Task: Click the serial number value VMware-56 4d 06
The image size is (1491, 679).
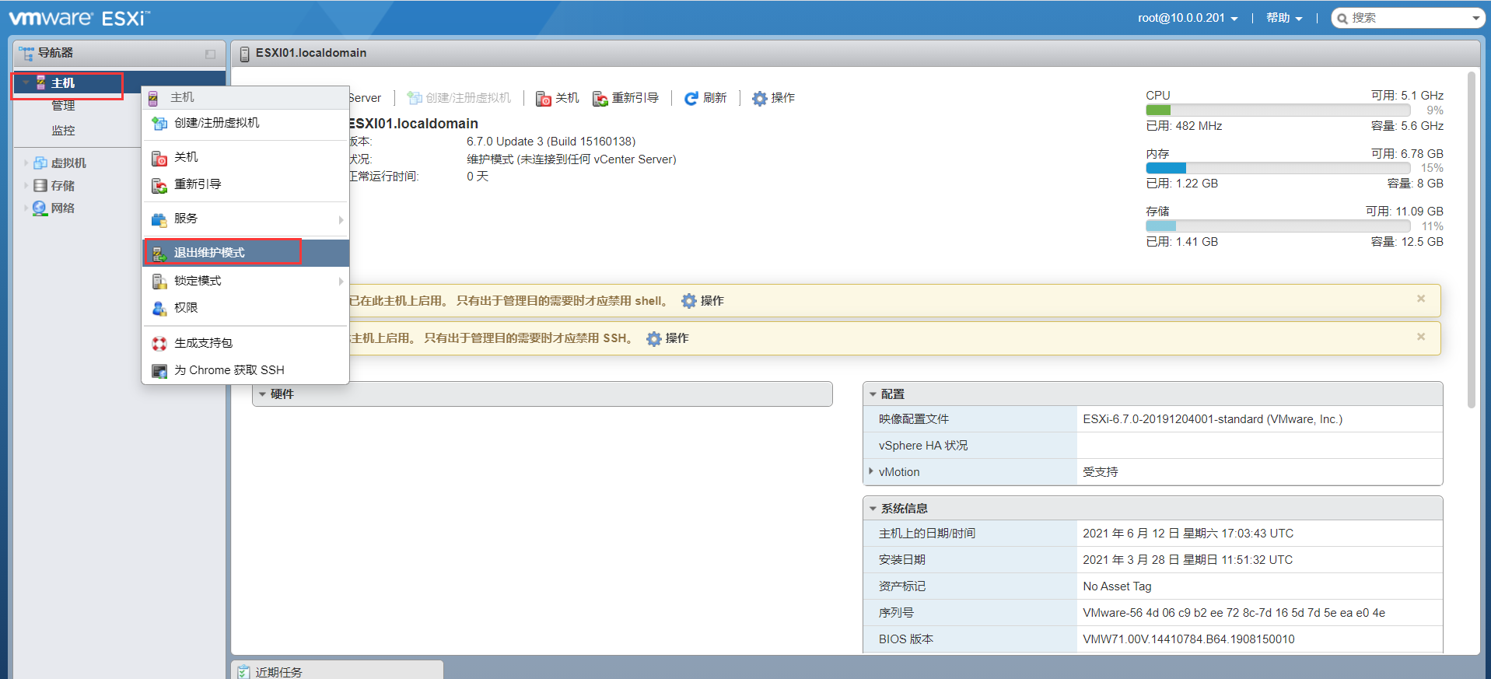Action: (1234, 613)
